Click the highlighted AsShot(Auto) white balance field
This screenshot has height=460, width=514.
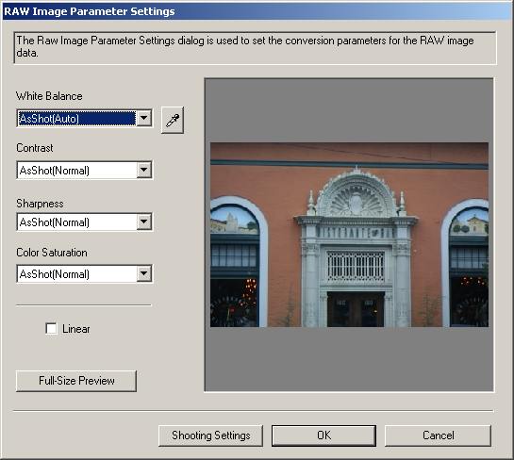click(x=76, y=119)
